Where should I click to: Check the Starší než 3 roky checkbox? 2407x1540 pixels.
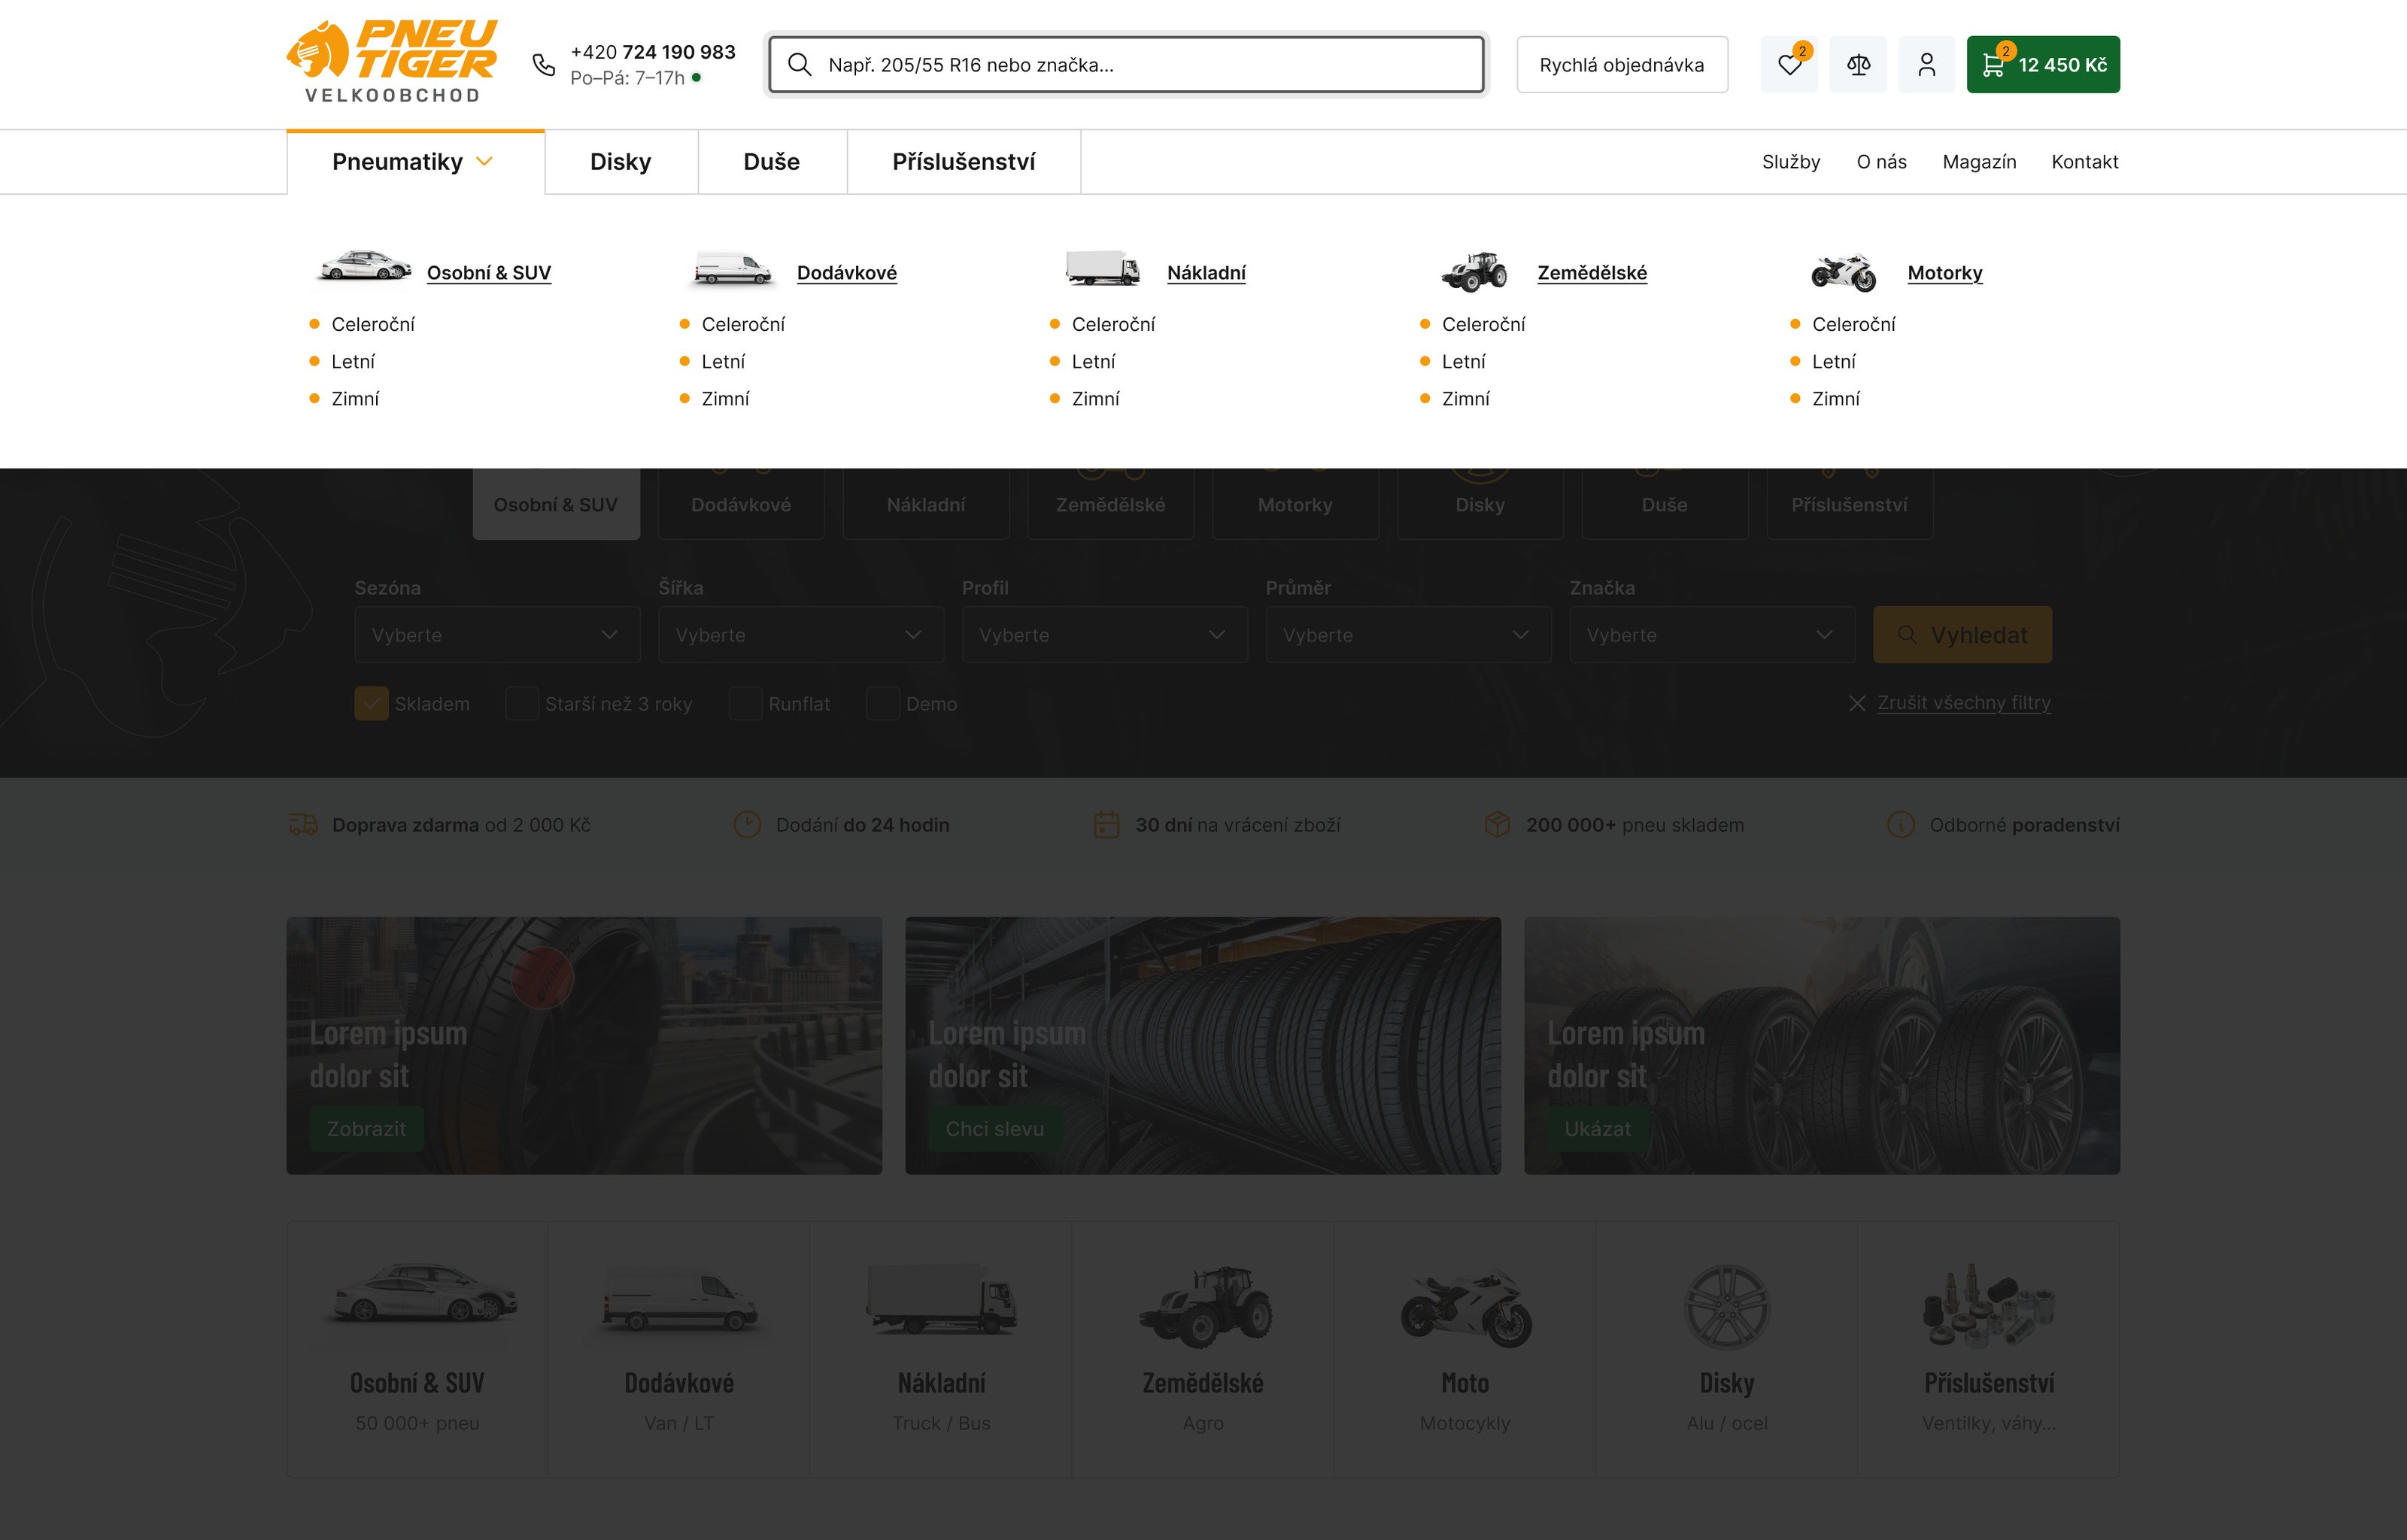[521, 704]
